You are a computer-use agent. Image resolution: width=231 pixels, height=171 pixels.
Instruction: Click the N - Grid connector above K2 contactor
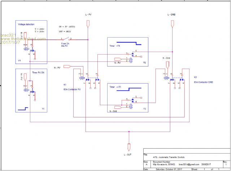pos(167,65)
